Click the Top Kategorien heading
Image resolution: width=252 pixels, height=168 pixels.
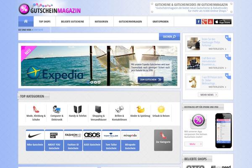click(32, 96)
